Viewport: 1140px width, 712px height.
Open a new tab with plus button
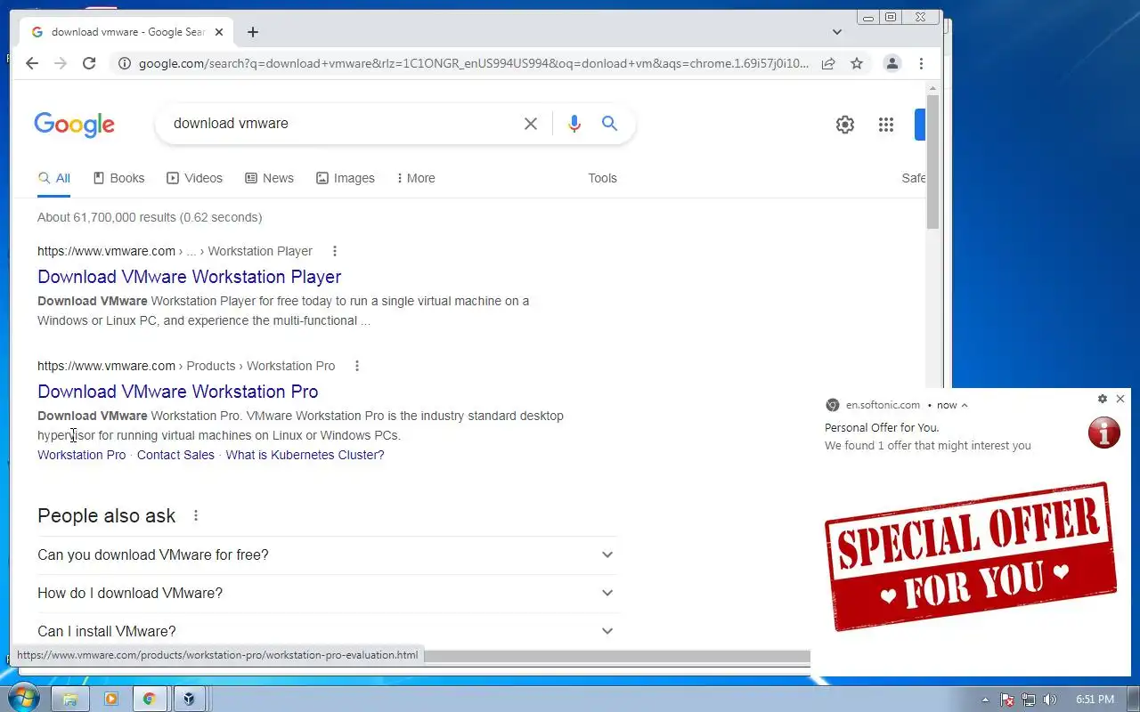coord(253,32)
